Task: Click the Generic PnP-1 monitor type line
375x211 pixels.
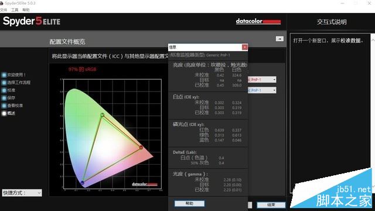Action: pyautogui.click(x=200, y=55)
